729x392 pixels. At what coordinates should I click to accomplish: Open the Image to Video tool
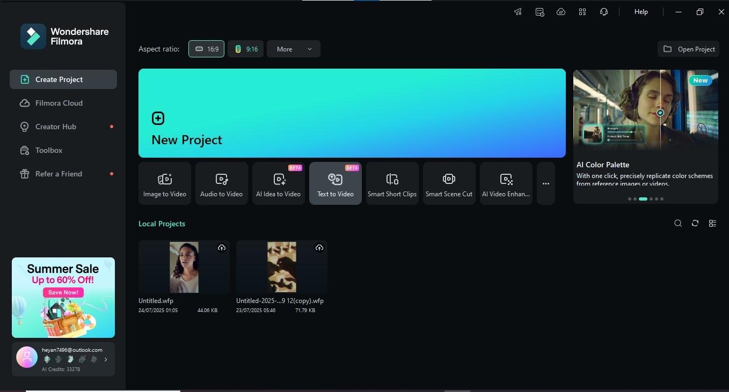(x=165, y=183)
